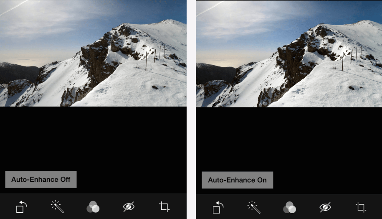
Task: Choose the crop tool in the Auto-Enhance Off panel
Action: [x=164, y=206]
